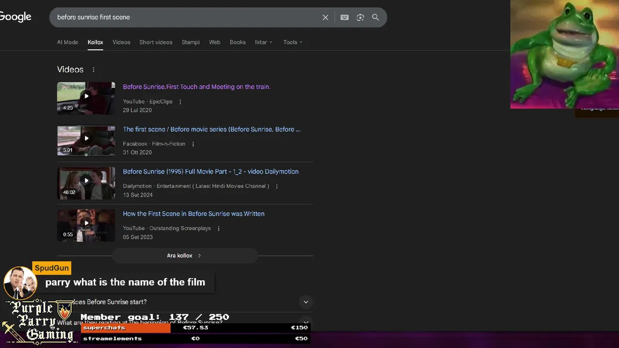Click the superchats progress bar
619x348 pixels.
click(195, 328)
